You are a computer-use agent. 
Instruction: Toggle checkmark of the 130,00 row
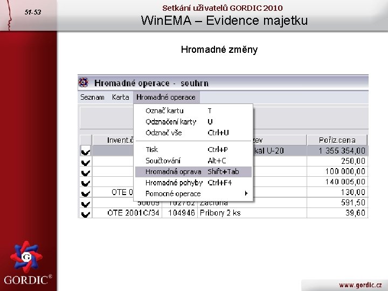[86, 192]
